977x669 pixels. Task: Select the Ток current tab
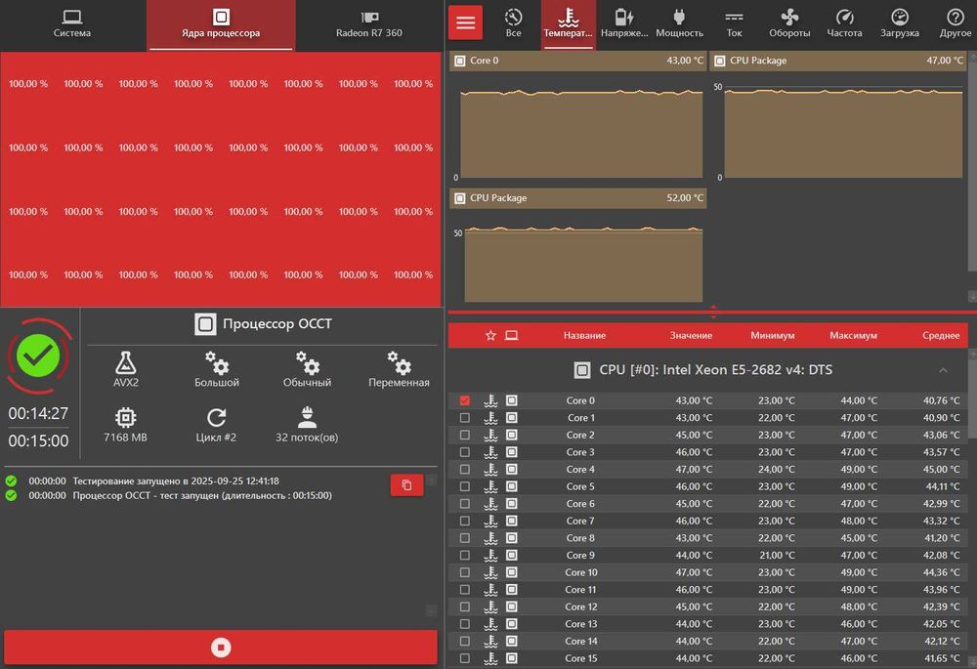tap(734, 23)
